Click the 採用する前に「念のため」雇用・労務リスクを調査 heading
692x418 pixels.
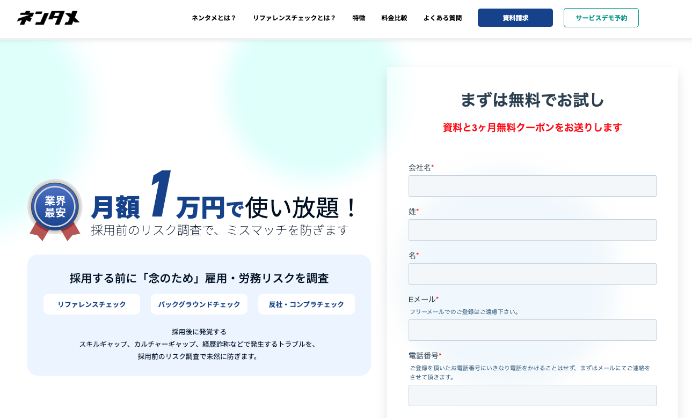tap(199, 278)
